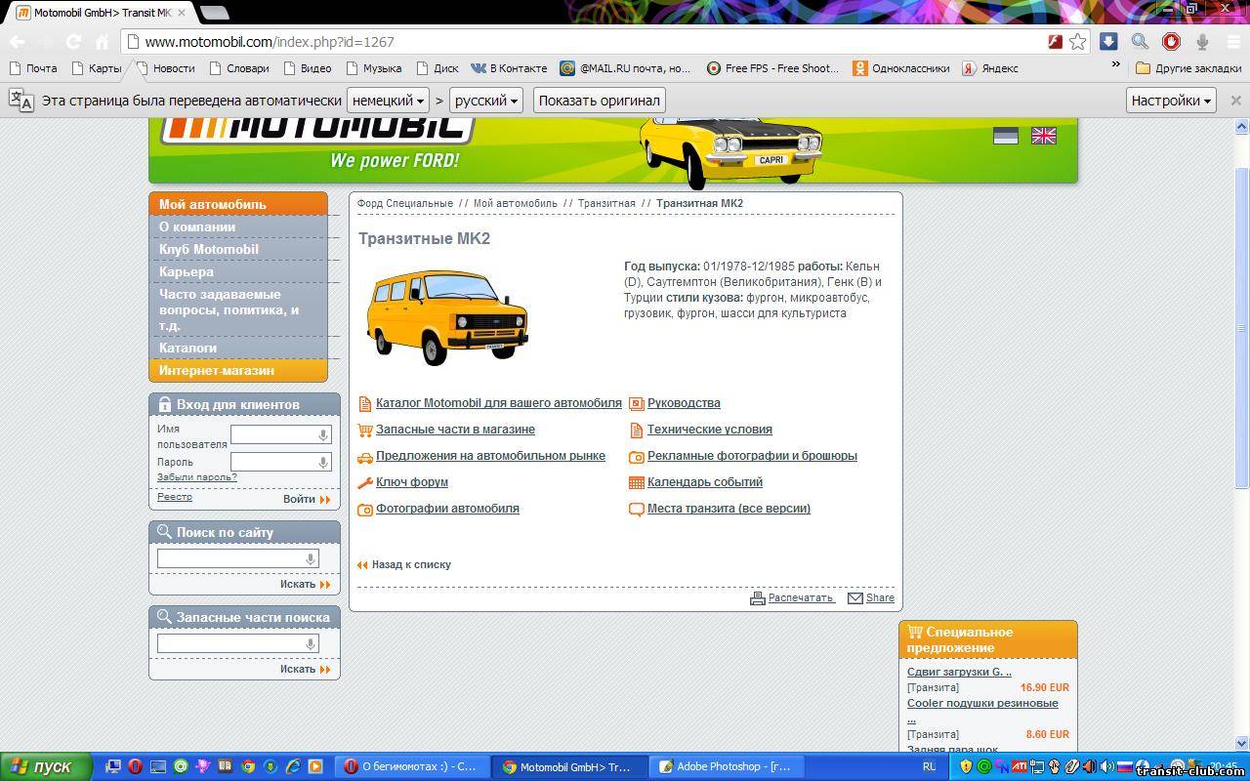
Task: Click the browser back arrow
Action: (17, 42)
